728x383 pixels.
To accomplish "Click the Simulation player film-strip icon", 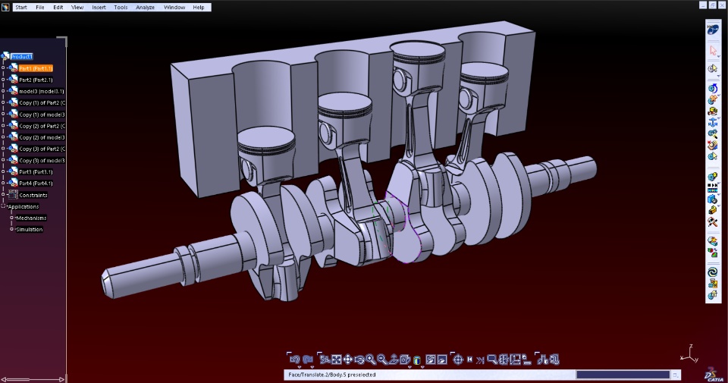I will pos(713,188).
